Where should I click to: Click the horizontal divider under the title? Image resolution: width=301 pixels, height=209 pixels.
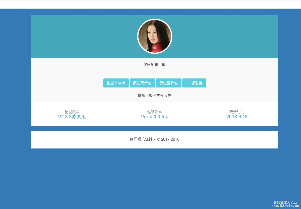[x=155, y=72]
